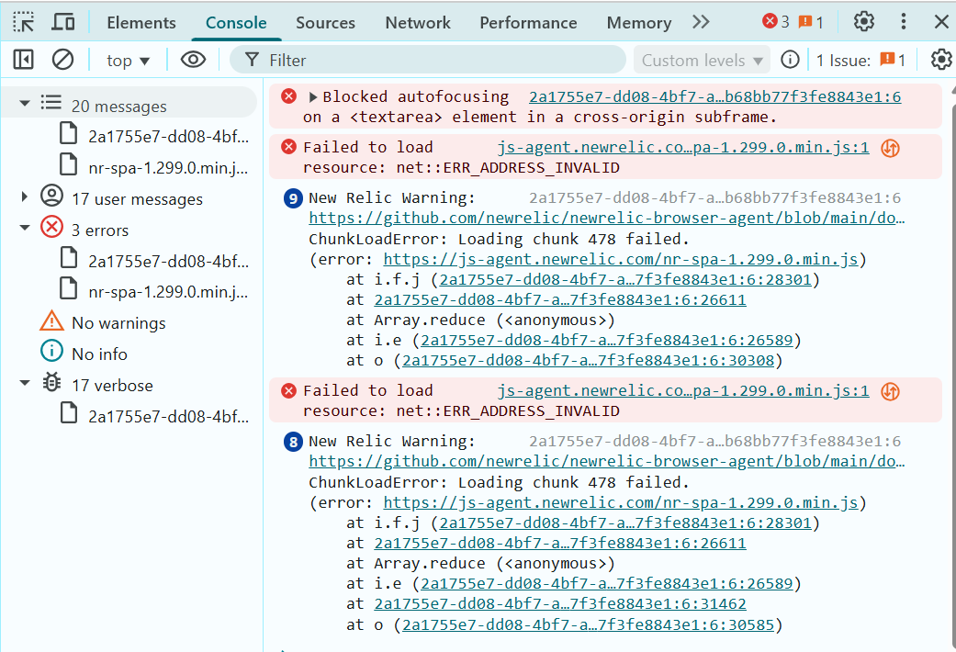Select the 17 verbose filter item
956x652 pixels.
pos(112,385)
